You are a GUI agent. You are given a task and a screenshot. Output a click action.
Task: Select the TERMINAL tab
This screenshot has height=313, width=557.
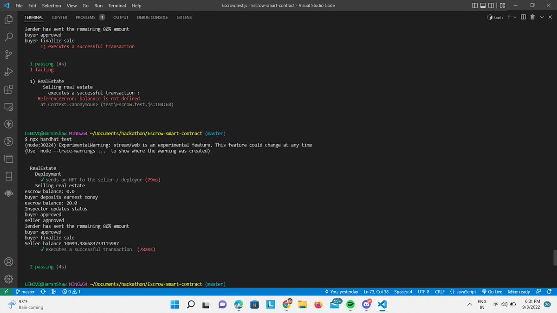pyautogui.click(x=34, y=17)
